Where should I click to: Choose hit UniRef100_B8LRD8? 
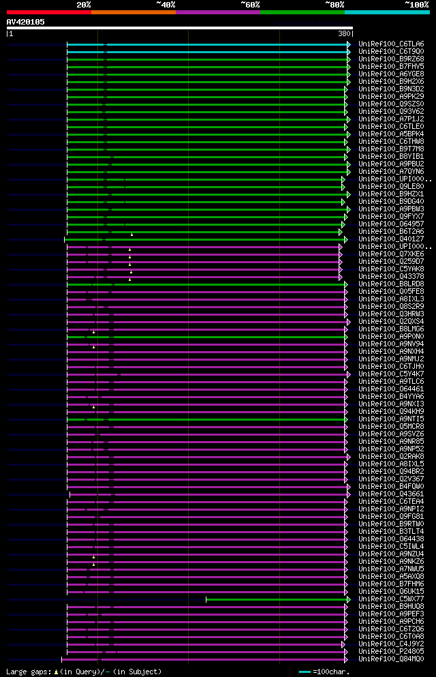[391, 284]
